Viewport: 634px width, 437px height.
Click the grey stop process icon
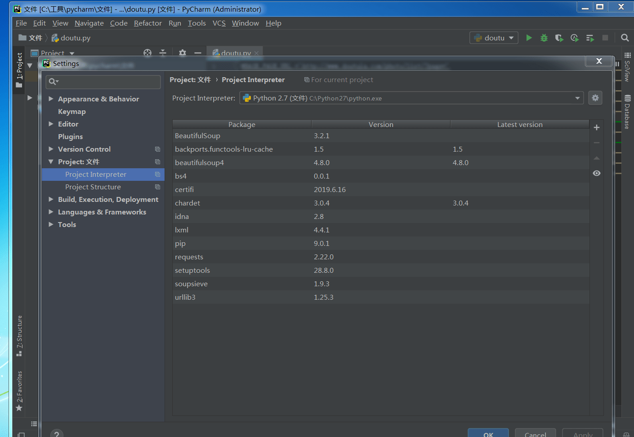(x=605, y=38)
